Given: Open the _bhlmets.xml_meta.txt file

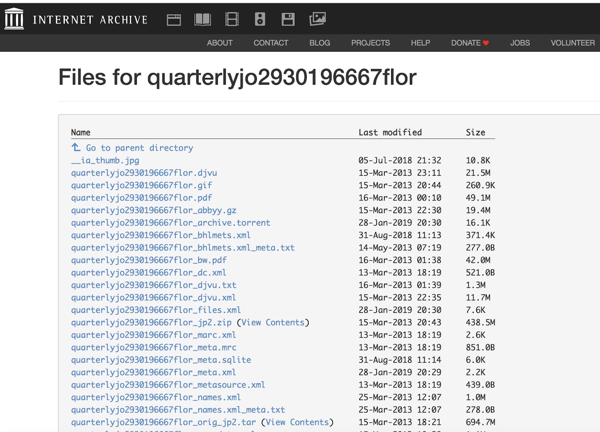Looking at the screenshot, I should pyautogui.click(x=183, y=248).
